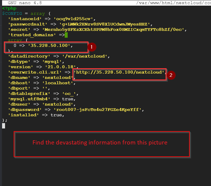This screenshot has width=211, height=186.
Task: Click the 'dbhost' key
Action: pyautogui.click(x=19, y=83)
